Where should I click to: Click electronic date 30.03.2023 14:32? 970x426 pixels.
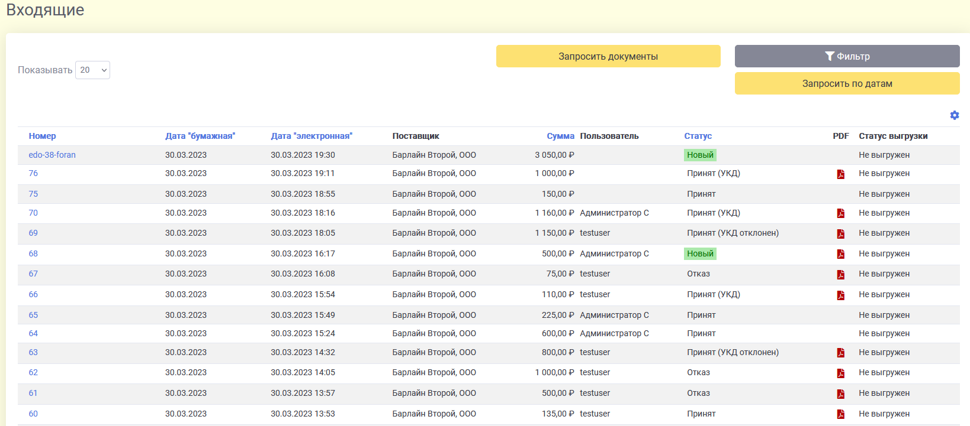(x=303, y=352)
